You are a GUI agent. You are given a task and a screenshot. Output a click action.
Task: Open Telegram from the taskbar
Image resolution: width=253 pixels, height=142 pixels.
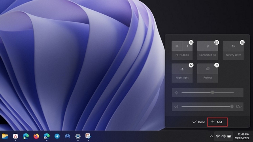pyautogui.click(x=57, y=136)
